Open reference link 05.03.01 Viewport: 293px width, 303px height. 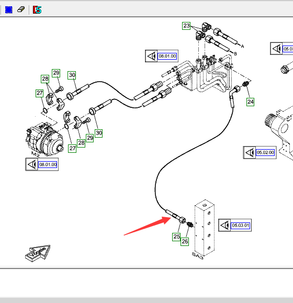241,226
